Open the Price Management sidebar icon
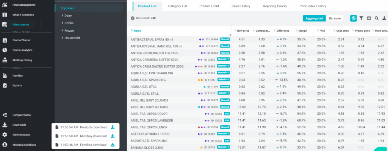 (5, 5)
